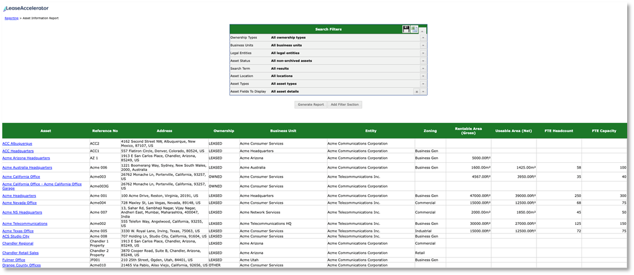
Task: Open the ACC Headquarters asset link
Action: point(18,151)
